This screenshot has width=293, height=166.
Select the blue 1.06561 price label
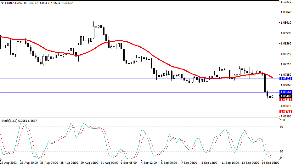(x=286, y=92)
